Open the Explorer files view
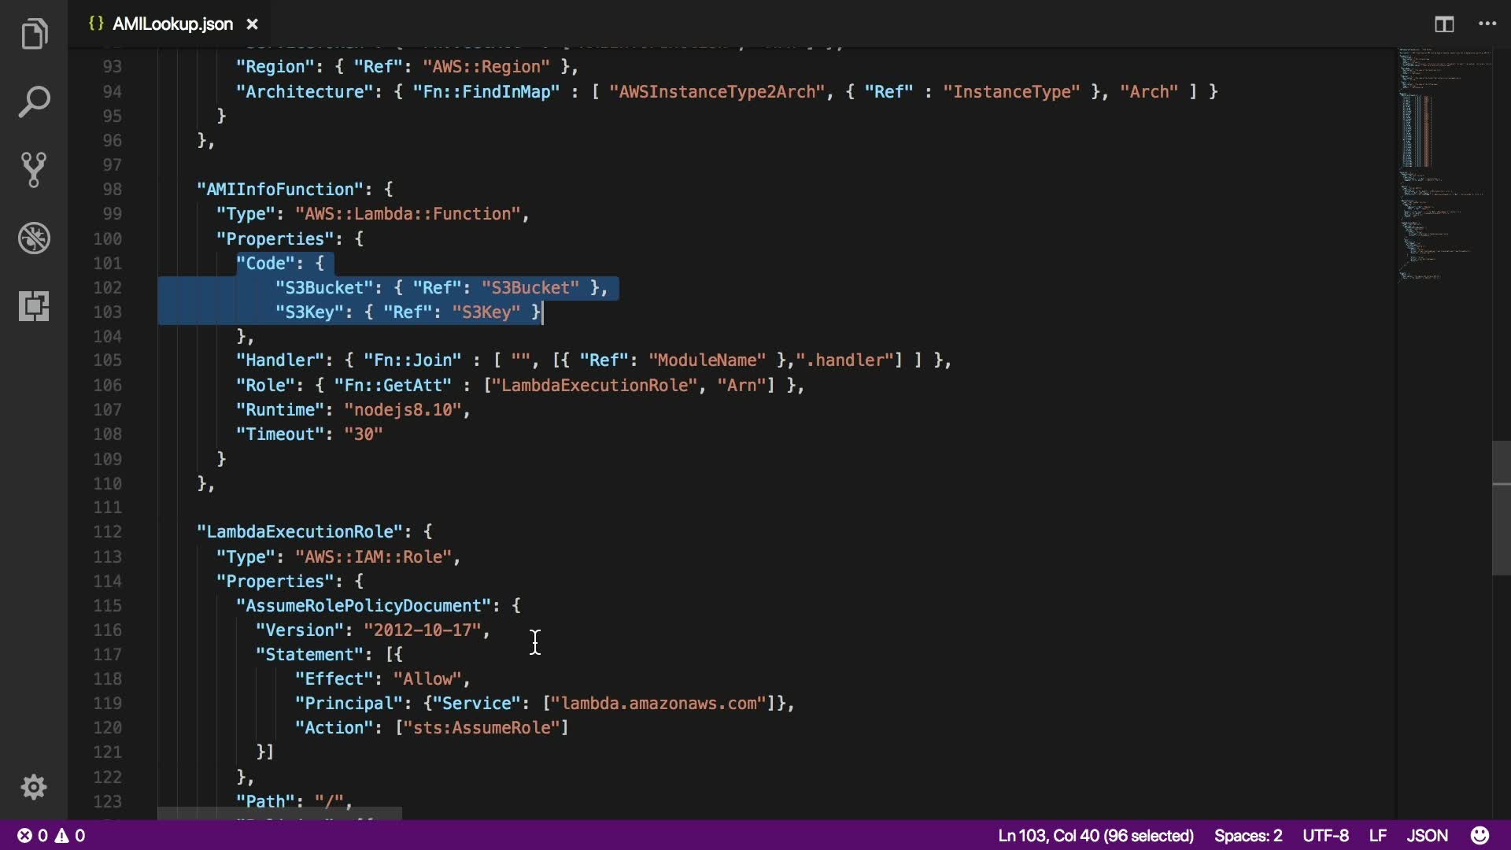 pyautogui.click(x=34, y=34)
